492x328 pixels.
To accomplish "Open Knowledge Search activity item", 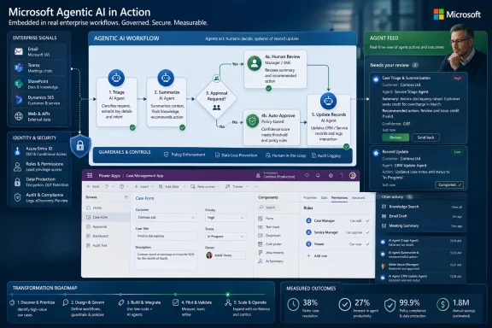I will tap(421, 207).
